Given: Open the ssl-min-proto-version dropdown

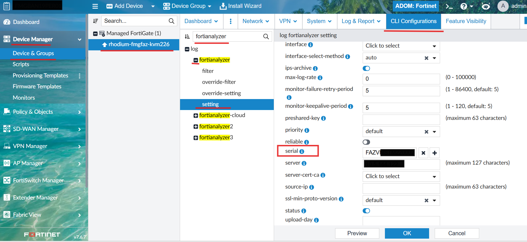Looking at the screenshot, I should (401, 200).
